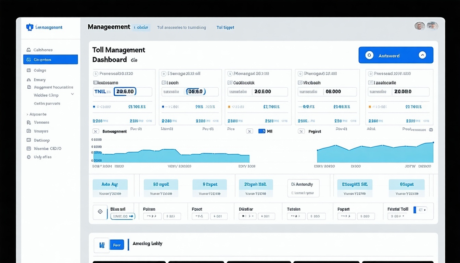Check the Soewagnment checkbox
The height and width of the screenshot is (263, 460).
[96, 131]
